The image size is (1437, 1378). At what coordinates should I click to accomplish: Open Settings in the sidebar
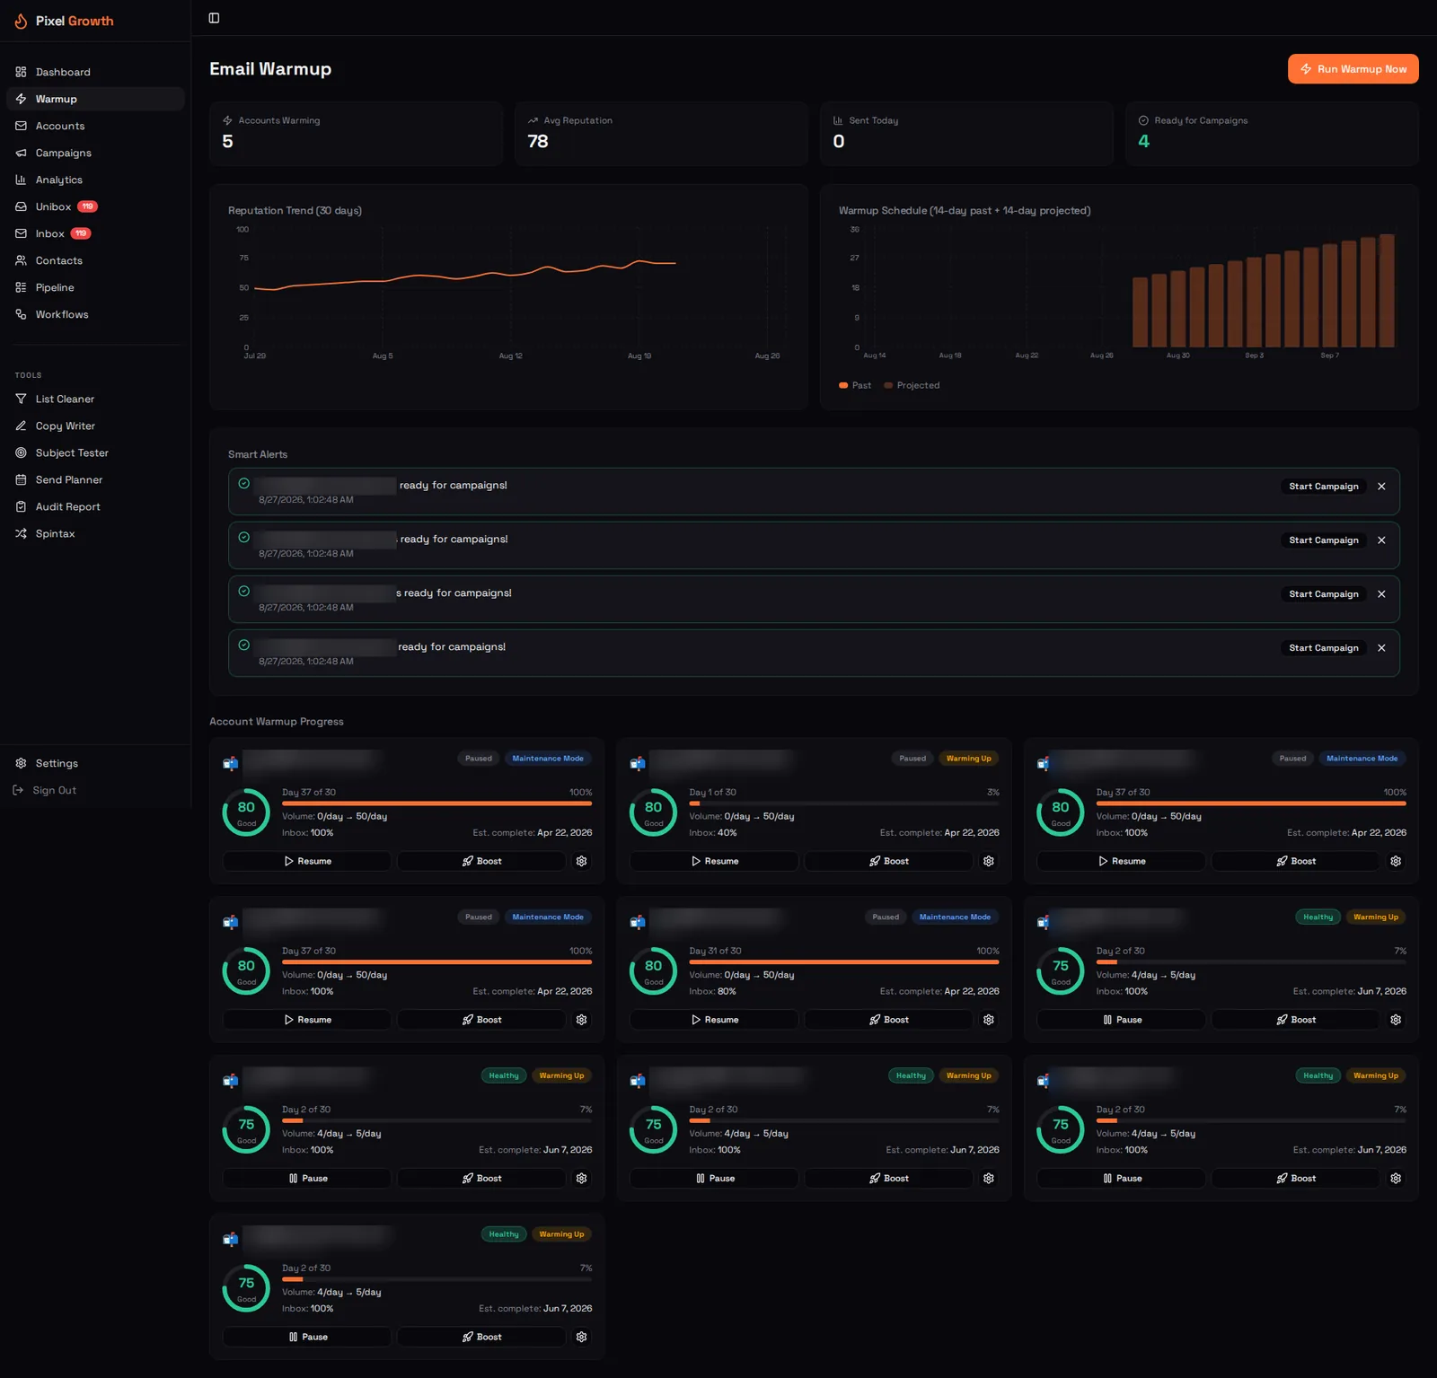click(95, 763)
